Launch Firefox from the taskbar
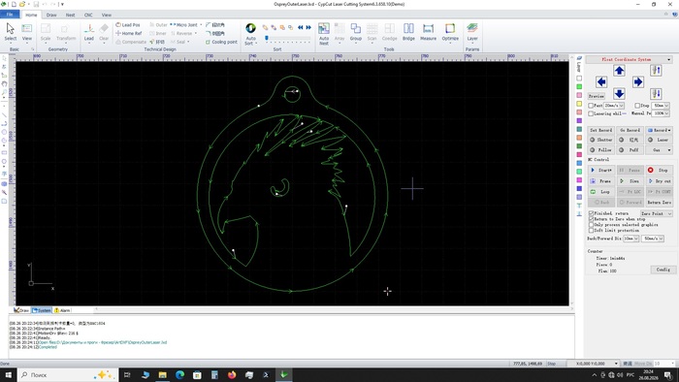The image size is (679, 382). pos(232,374)
